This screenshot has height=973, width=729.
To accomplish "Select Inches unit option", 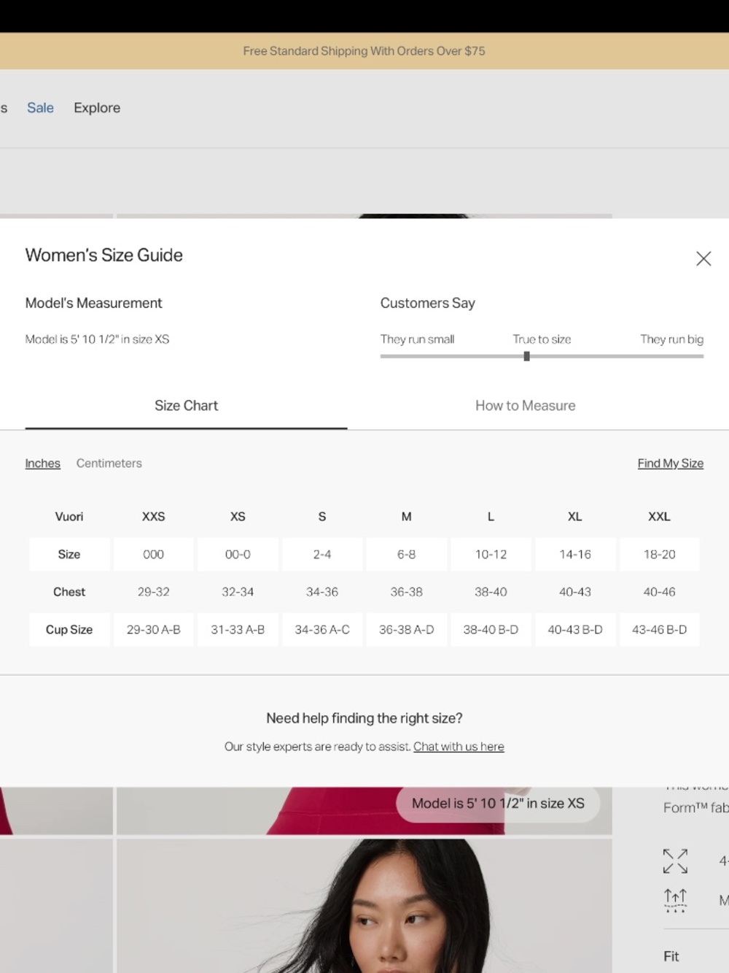I will point(43,464).
